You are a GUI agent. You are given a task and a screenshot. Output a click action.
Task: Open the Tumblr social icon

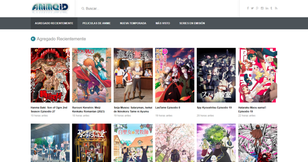point(271,8)
